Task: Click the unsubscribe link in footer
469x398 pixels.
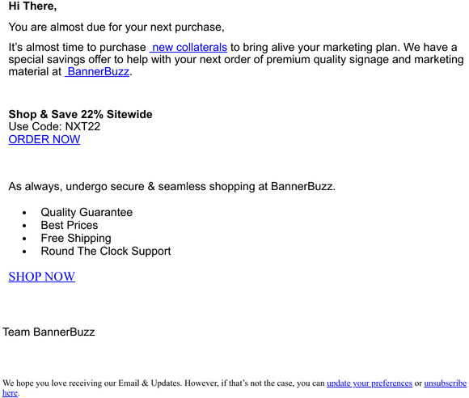Action: pyautogui.click(x=445, y=383)
